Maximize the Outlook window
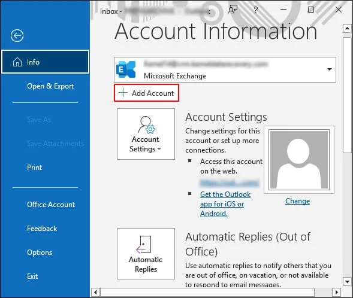This screenshot has width=353, height=298. pos(311,10)
